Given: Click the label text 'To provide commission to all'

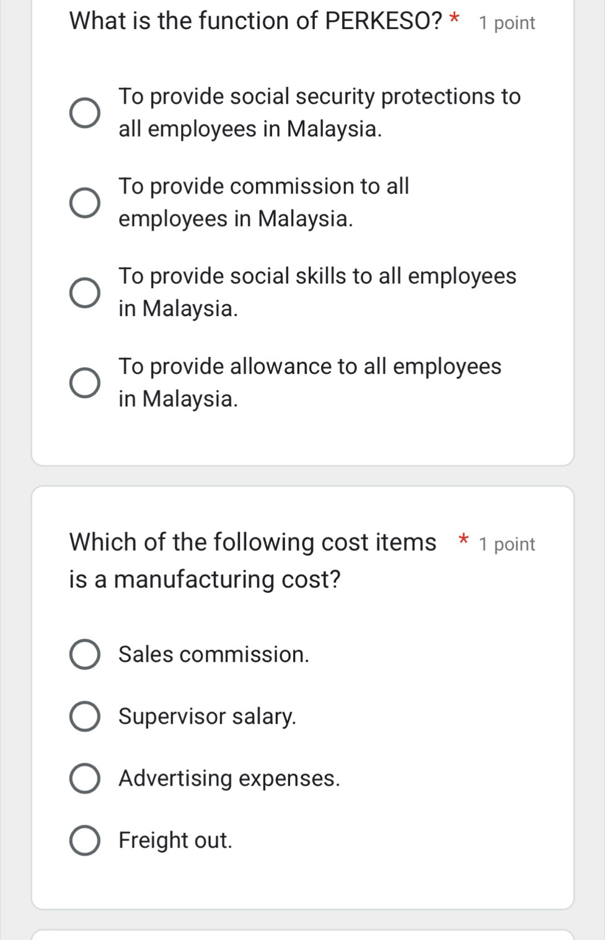Looking at the screenshot, I should [263, 187].
